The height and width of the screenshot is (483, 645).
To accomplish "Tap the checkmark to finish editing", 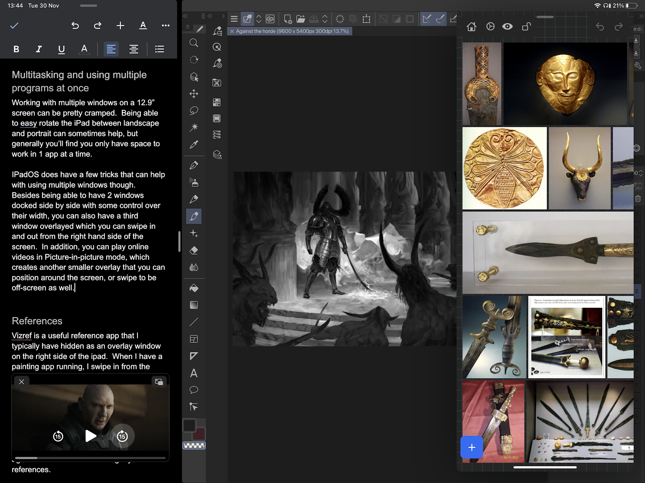I will 14,26.
